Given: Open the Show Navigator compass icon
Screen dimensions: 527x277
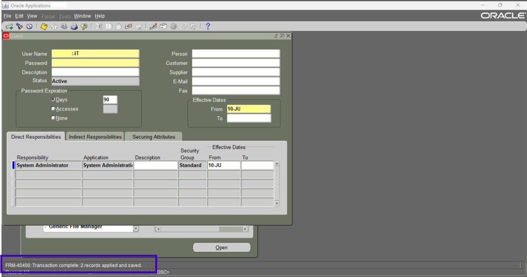Looking at the screenshot, I should click(x=29, y=27).
